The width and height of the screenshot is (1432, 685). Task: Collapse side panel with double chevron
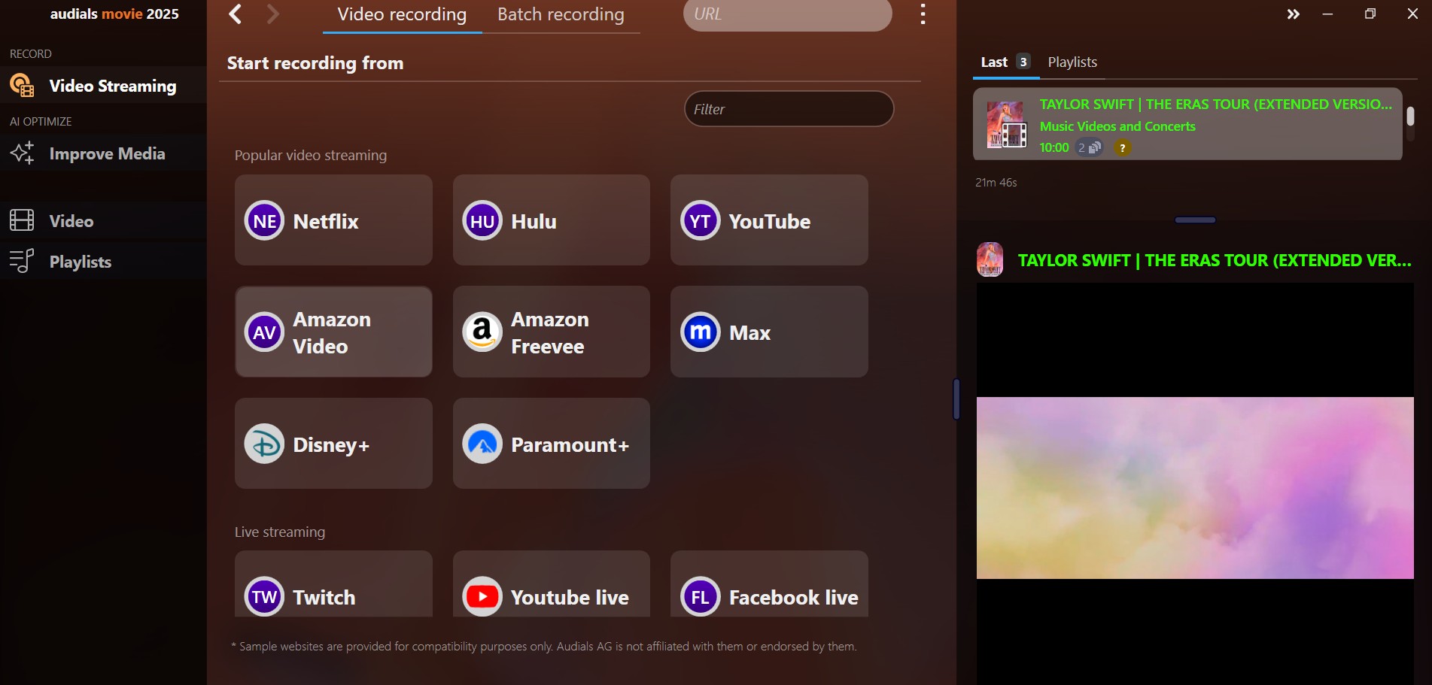1293,14
